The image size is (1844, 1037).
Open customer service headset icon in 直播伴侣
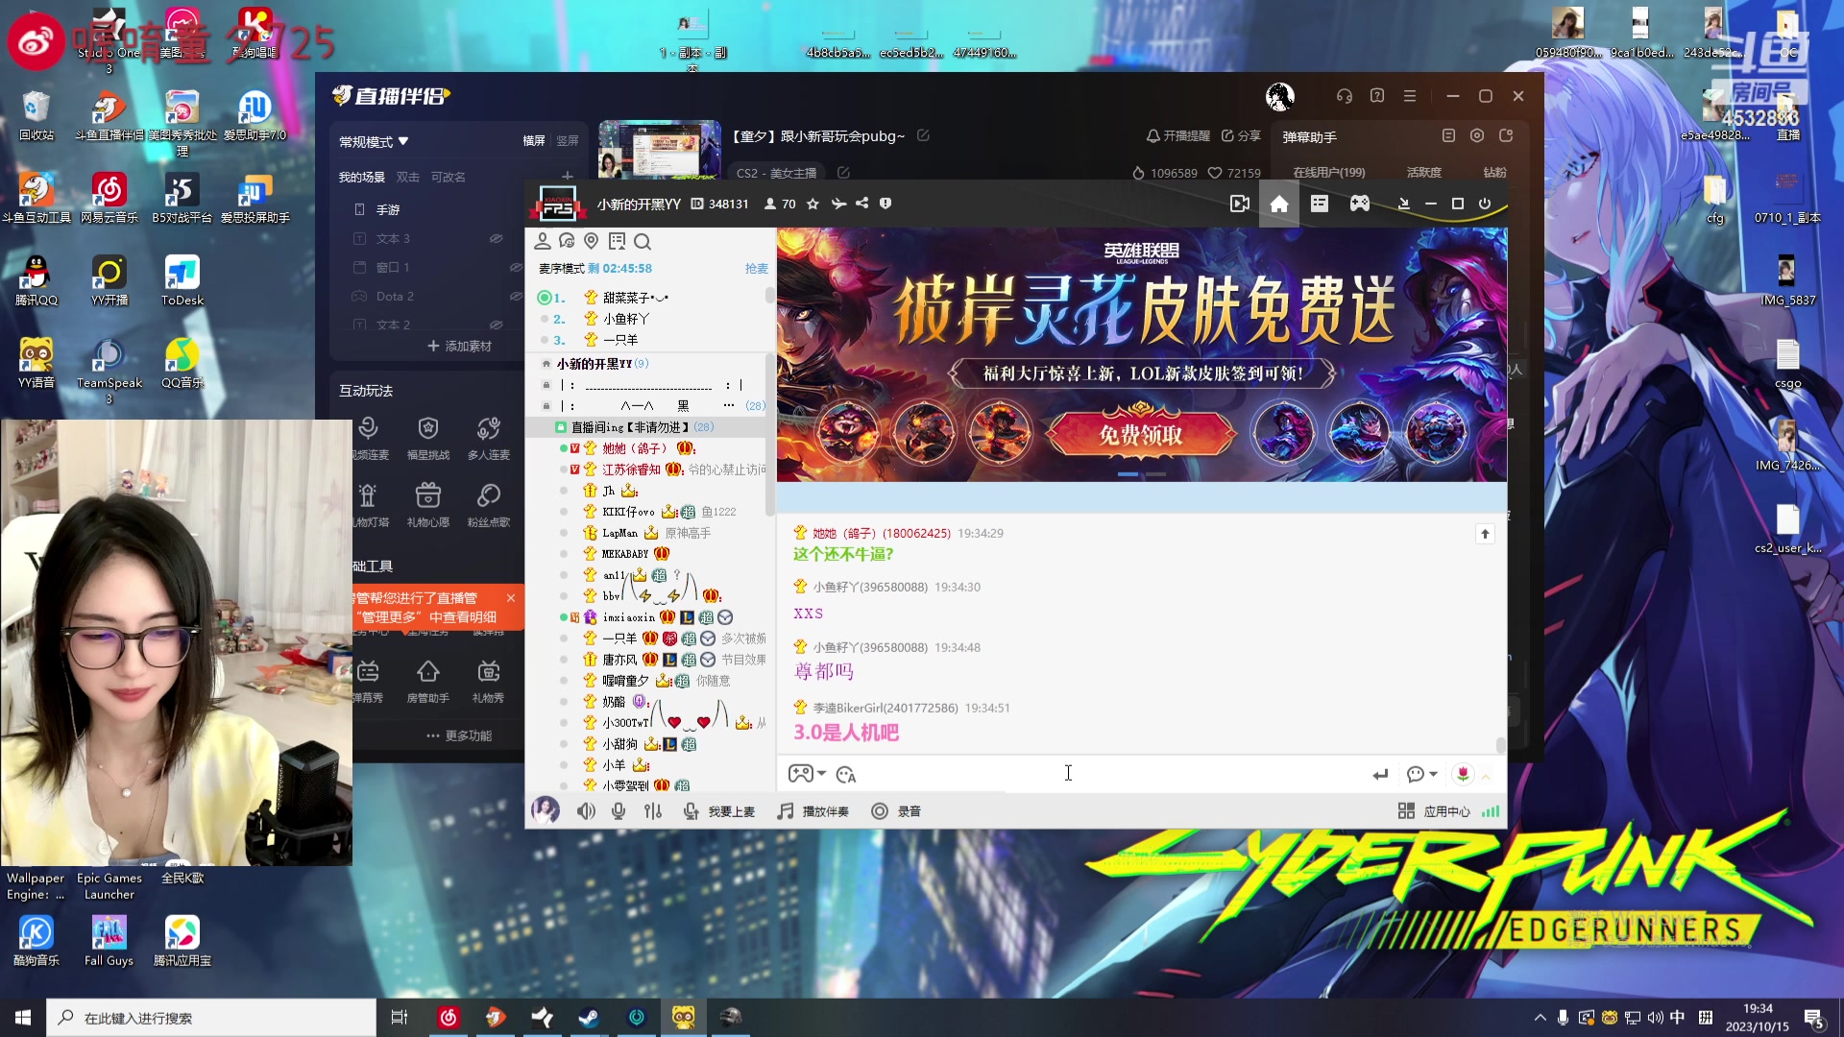click(1344, 96)
